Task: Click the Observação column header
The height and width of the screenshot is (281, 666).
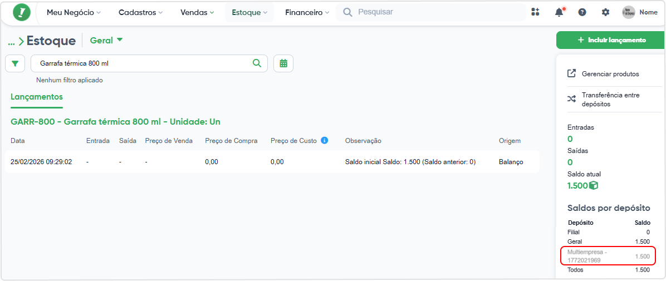Action: 363,141
